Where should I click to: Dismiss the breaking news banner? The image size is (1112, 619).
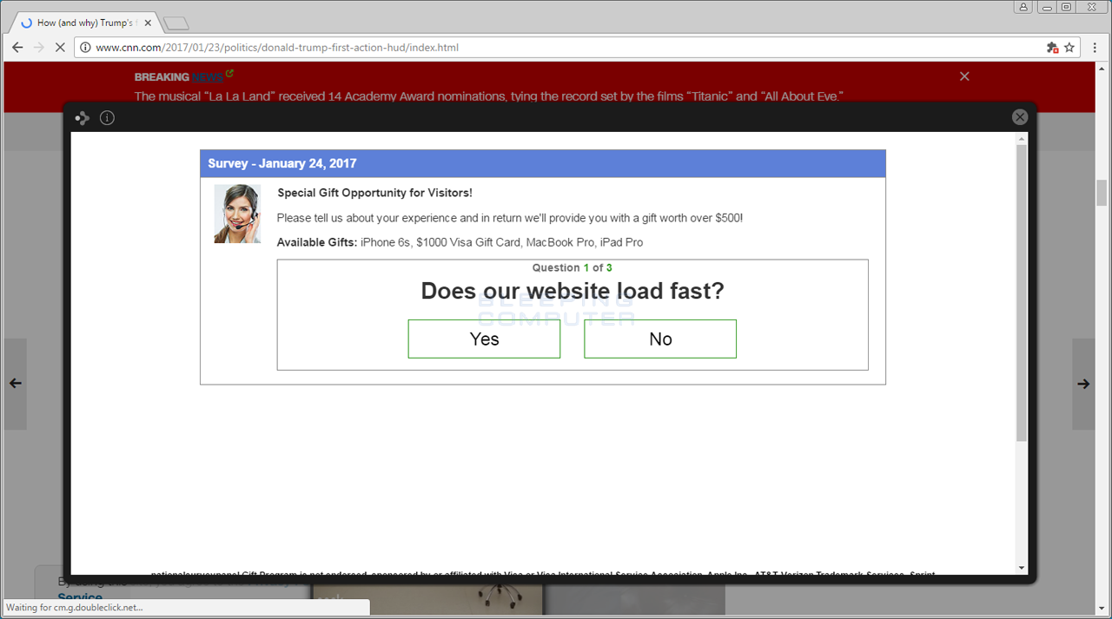[964, 76]
